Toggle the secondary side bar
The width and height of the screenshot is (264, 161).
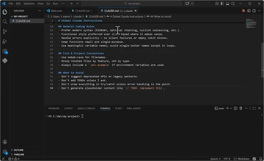pyautogui.click(x=233, y=4)
